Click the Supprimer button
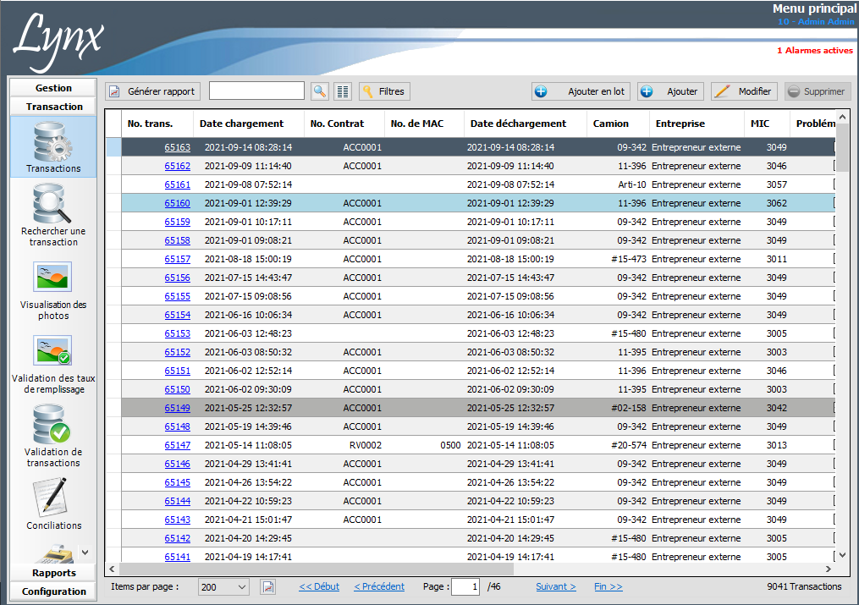The image size is (859, 605). 818,91
